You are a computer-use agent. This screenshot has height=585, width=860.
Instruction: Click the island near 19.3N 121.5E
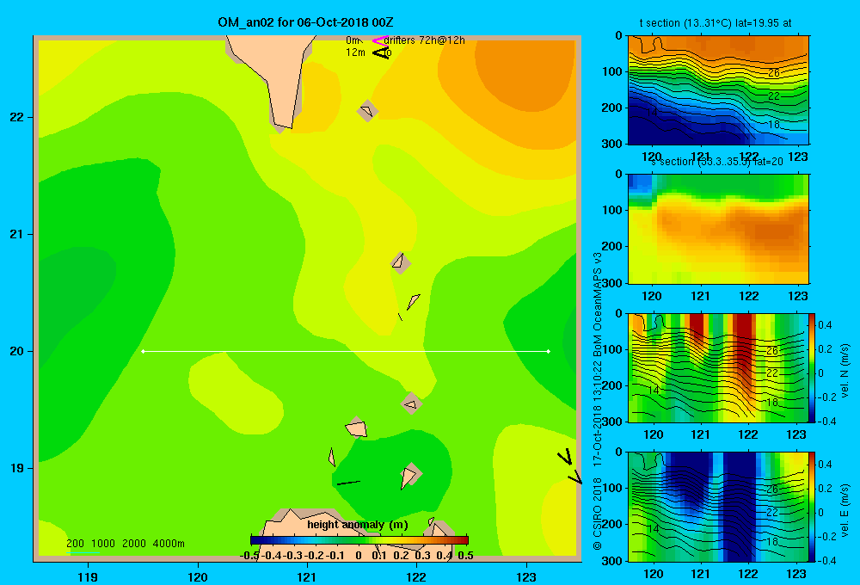pyautogui.click(x=357, y=428)
